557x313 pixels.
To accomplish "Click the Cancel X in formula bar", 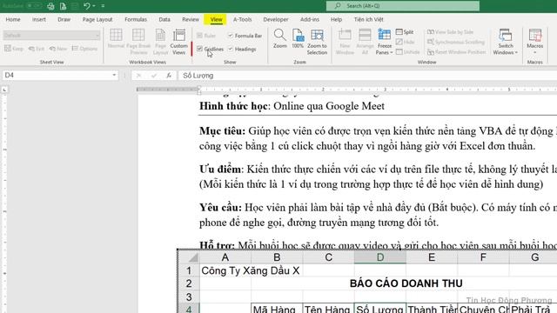I will [x=138, y=76].
